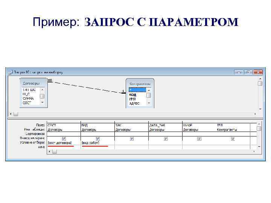
Task: Select ТИП_ШС field in Договоры table
Action: 29,90
